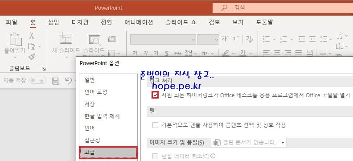Click the text highlight color pen icon
The height and width of the screenshot is (161, 353).
click(x=225, y=53)
